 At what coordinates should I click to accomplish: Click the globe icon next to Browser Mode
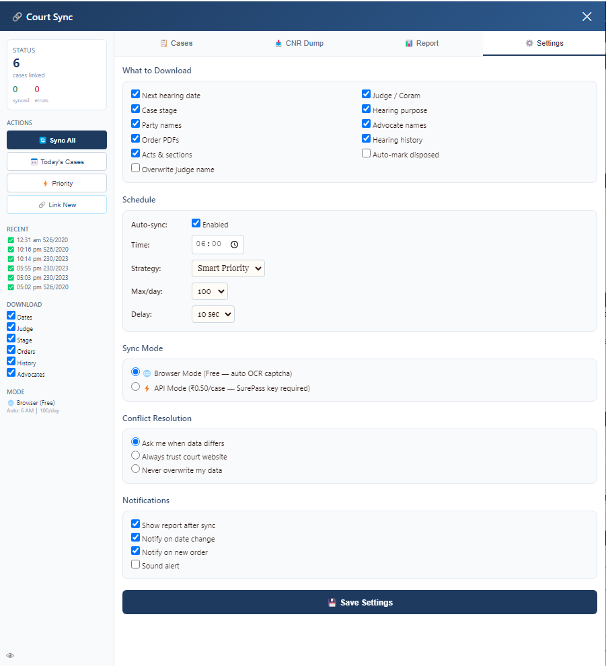pos(147,373)
